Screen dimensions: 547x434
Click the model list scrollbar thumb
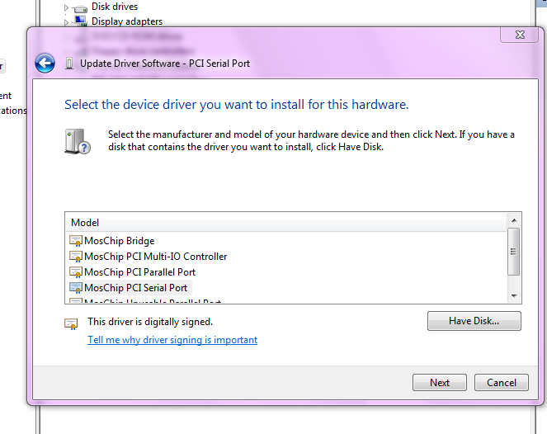point(513,252)
